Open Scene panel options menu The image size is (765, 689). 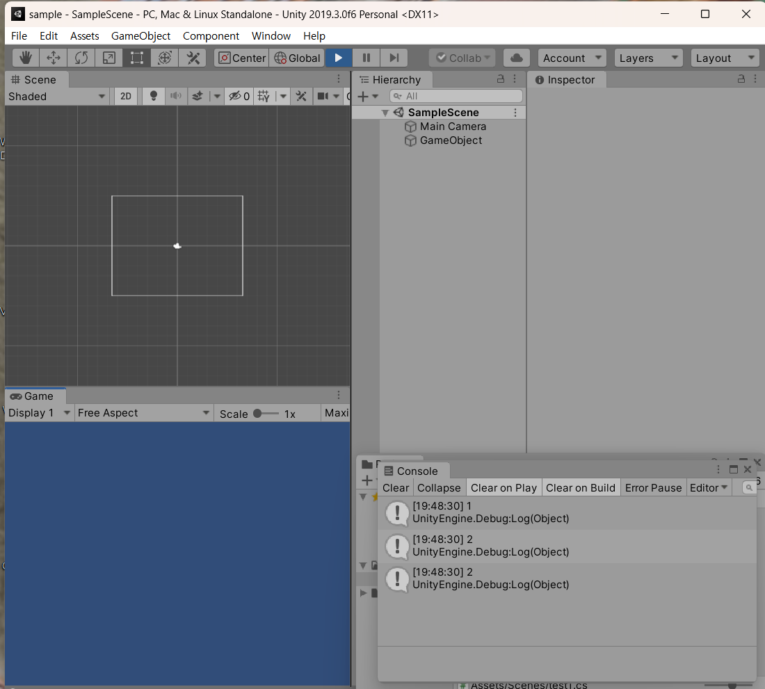[x=339, y=79]
